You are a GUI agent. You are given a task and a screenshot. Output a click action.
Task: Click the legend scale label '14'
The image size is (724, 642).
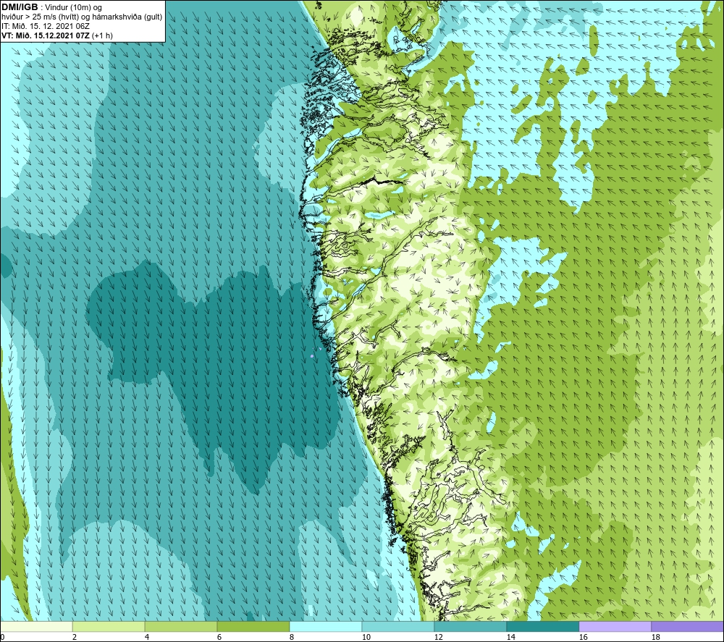point(510,638)
